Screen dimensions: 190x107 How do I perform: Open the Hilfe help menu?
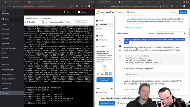[67, 12]
